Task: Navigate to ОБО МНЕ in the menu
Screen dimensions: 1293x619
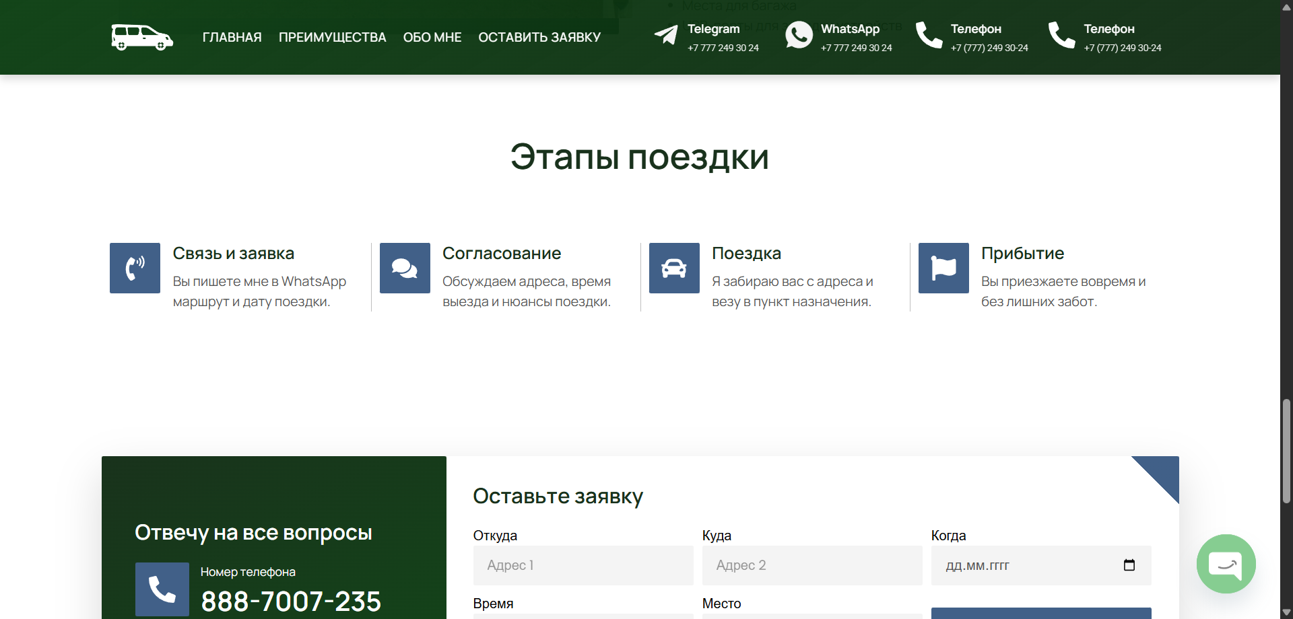Action: [x=432, y=38]
